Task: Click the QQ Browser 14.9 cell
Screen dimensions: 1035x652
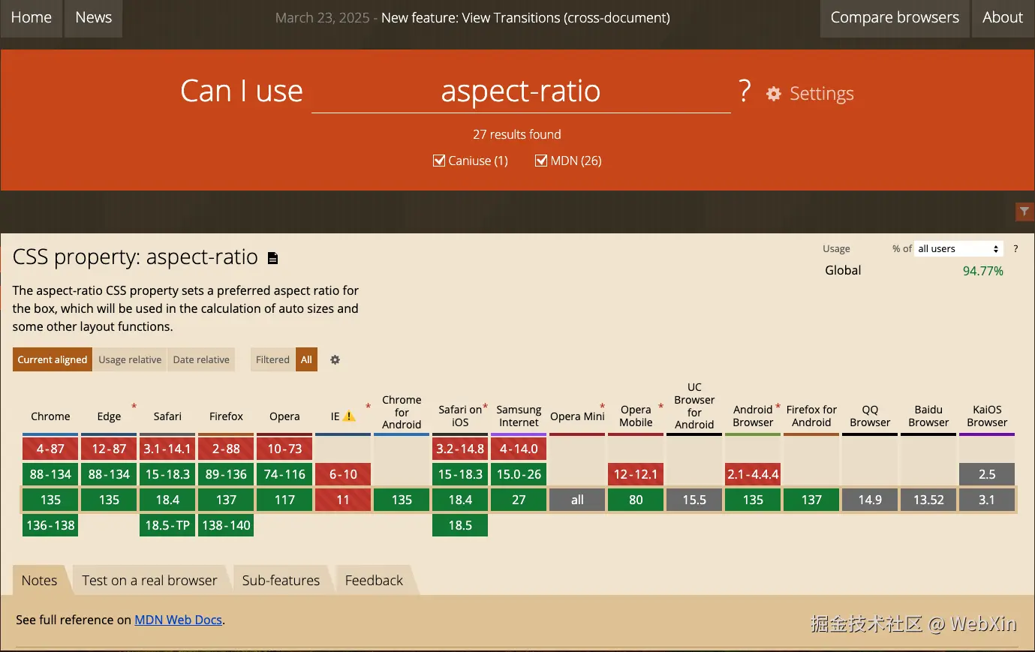Action: click(870, 500)
